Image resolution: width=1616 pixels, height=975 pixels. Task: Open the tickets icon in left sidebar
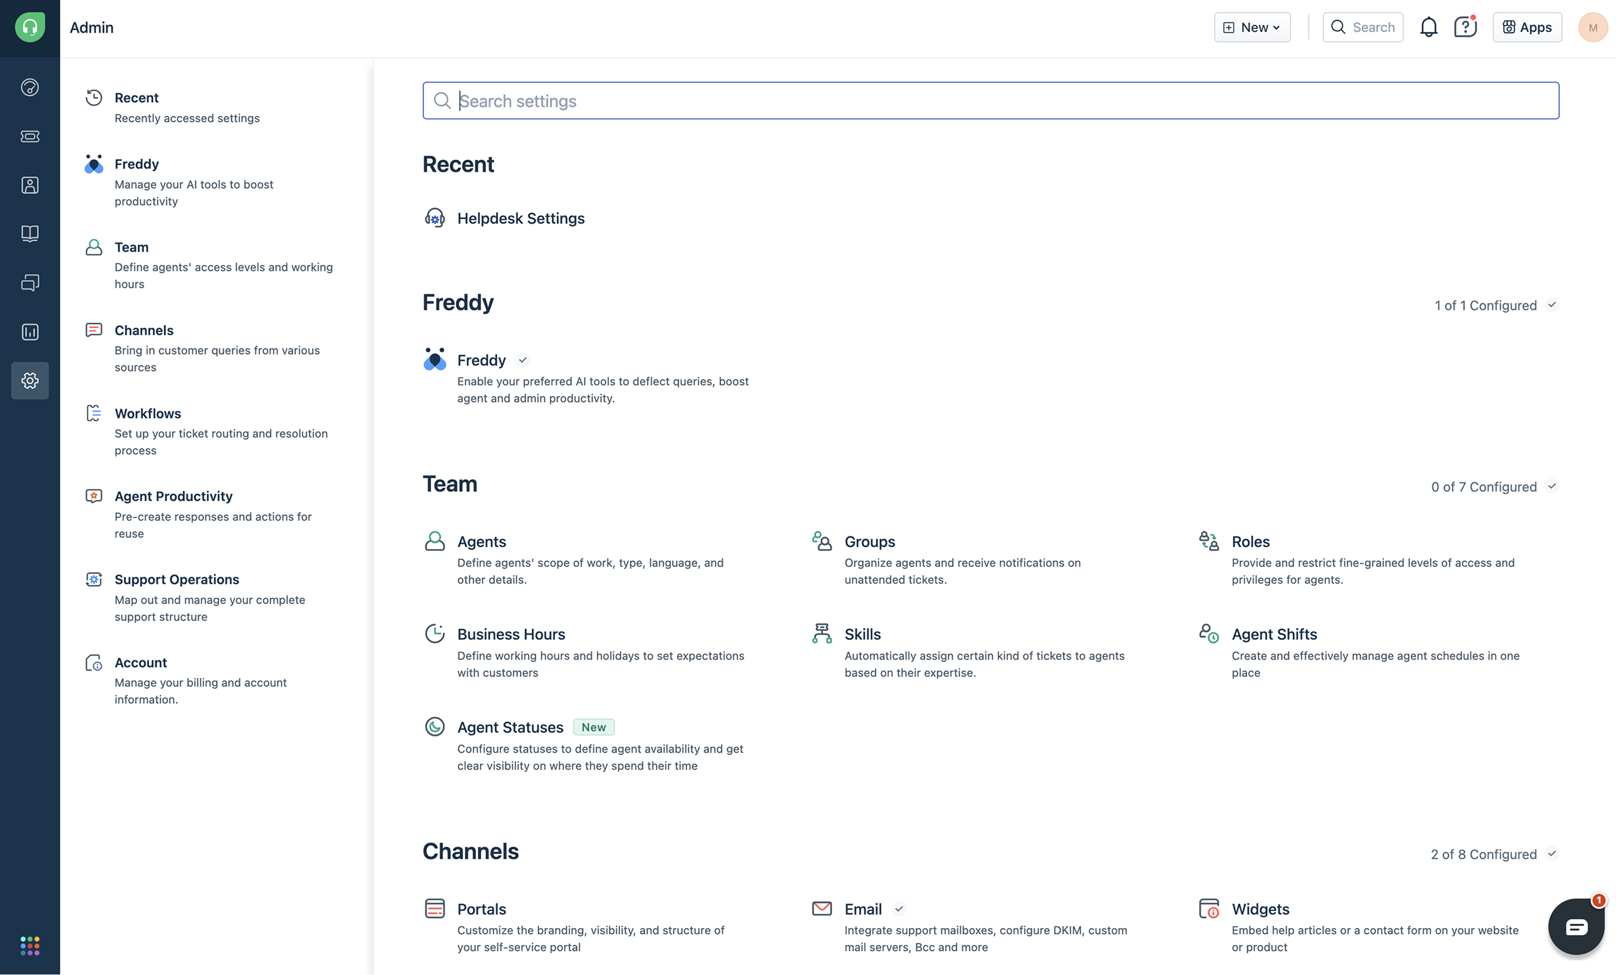point(29,137)
